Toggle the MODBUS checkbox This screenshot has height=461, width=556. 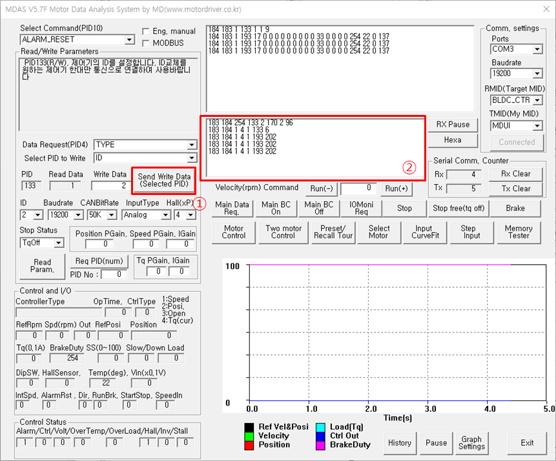coord(146,43)
